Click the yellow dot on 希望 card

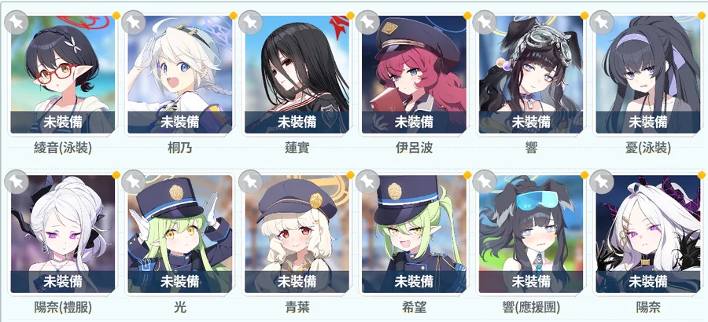pos(466,175)
